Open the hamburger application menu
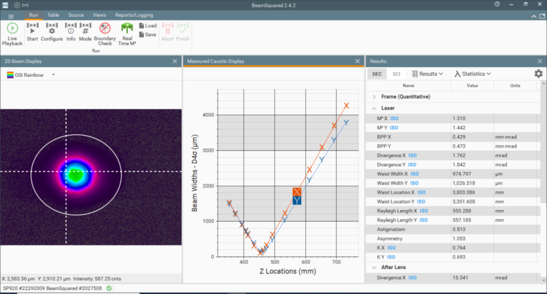Image resolution: width=547 pixels, height=294 pixels. click(x=11, y=16)
